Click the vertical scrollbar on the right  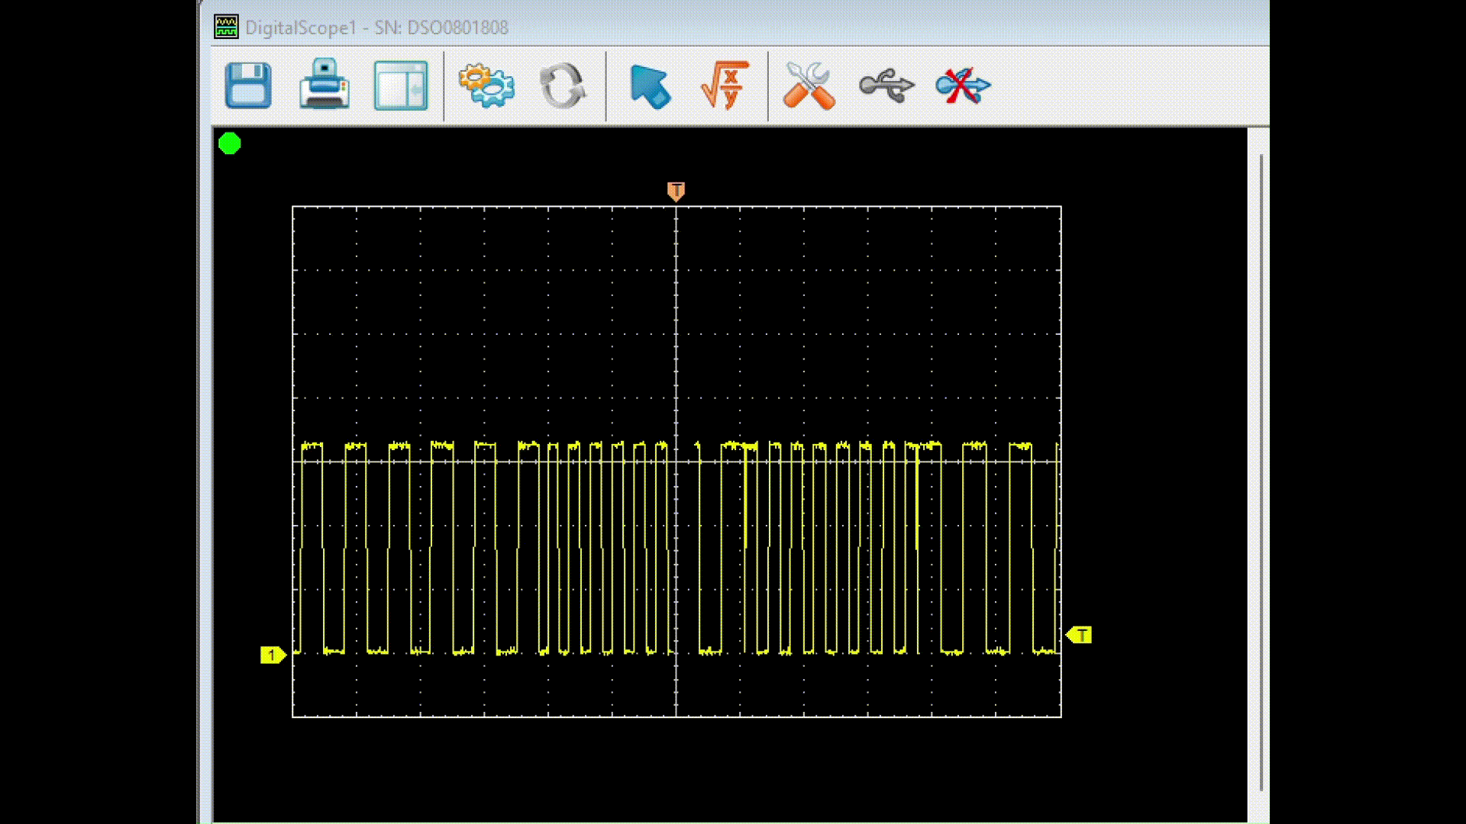(x=1261, y=473)
